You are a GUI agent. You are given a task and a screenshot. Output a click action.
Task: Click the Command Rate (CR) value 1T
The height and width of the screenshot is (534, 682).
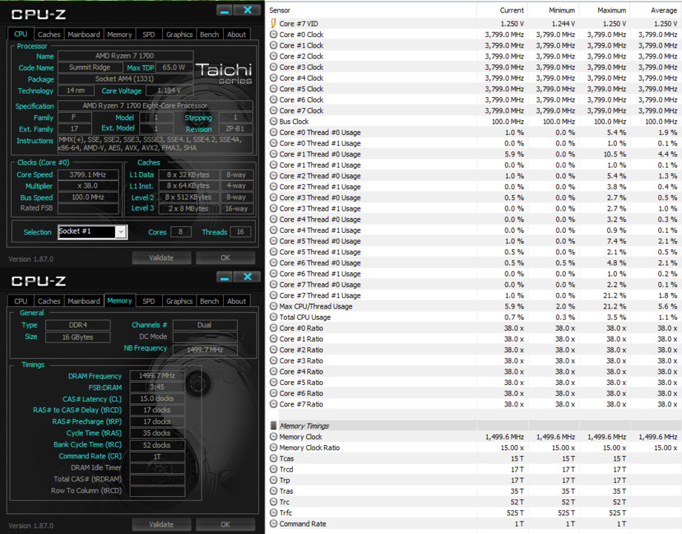tap(157, 457)
